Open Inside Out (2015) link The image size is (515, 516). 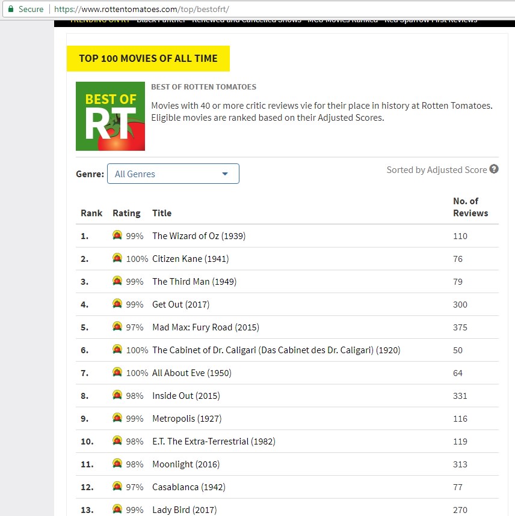tap(186, 396)
